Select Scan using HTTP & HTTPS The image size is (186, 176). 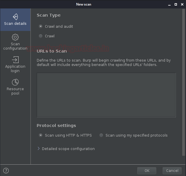coord(41,135)
